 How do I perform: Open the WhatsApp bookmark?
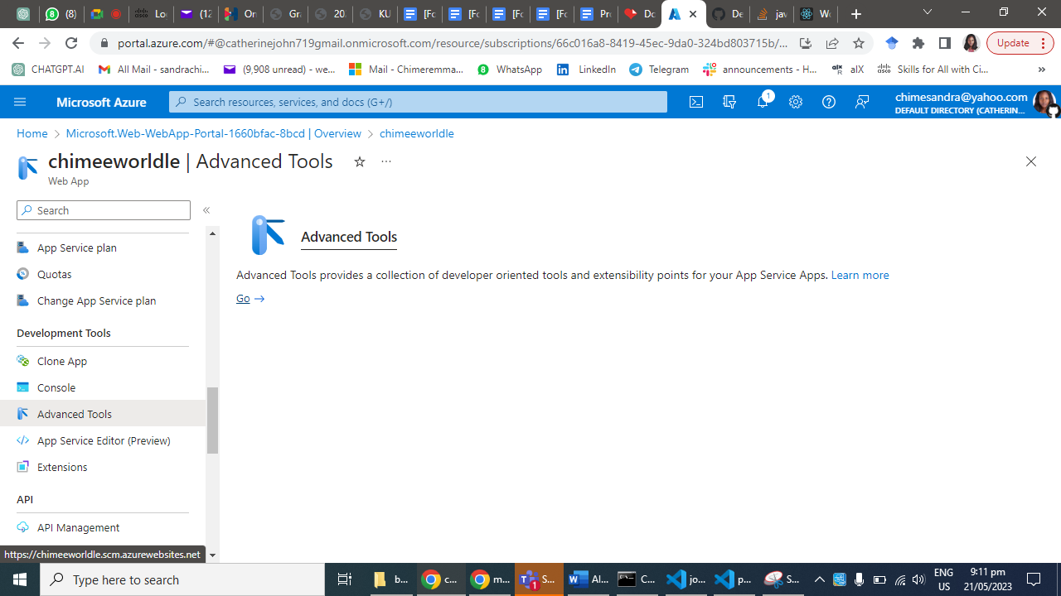(x=510, y=70)
